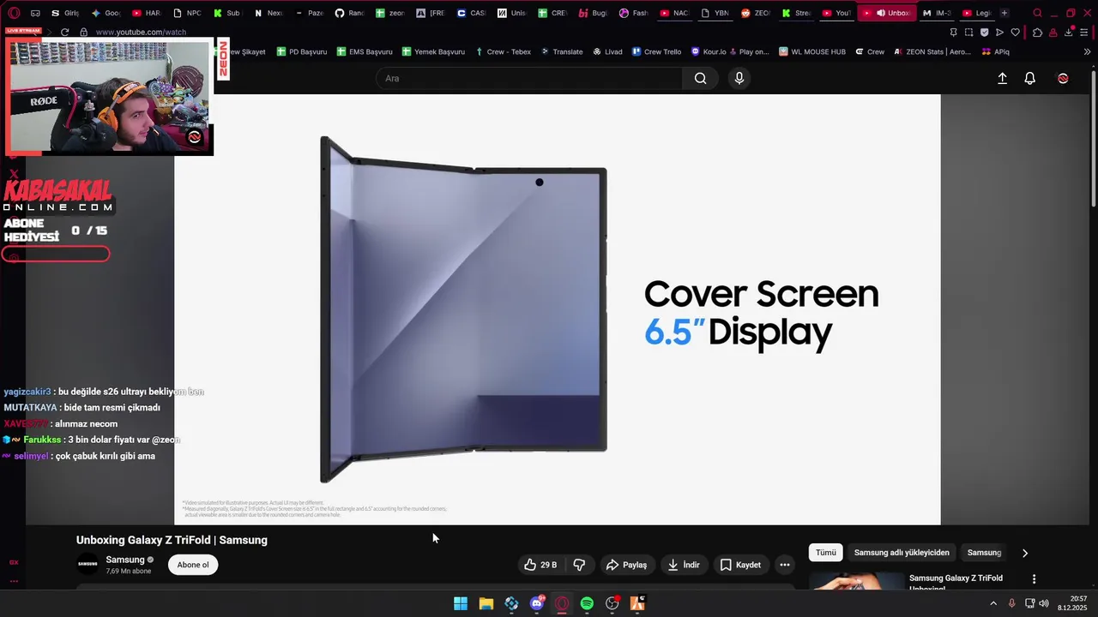Screen dimensions: 1098x617
Task: Switch to the IM-3 Gmail tab
Action: 936,13
